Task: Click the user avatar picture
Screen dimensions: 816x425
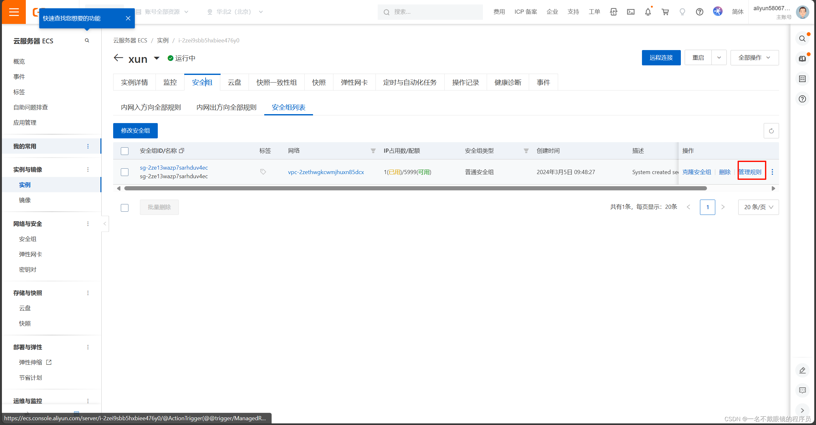Action: [803, 12]
